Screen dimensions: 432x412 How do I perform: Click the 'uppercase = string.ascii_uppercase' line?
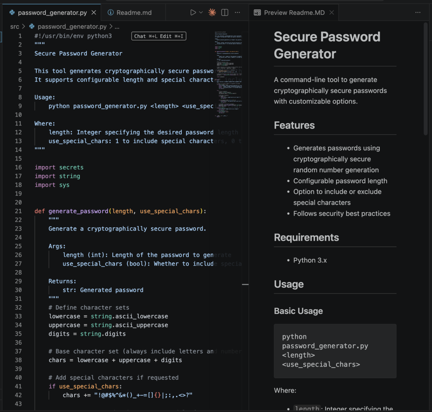click(x=108, y=325)
